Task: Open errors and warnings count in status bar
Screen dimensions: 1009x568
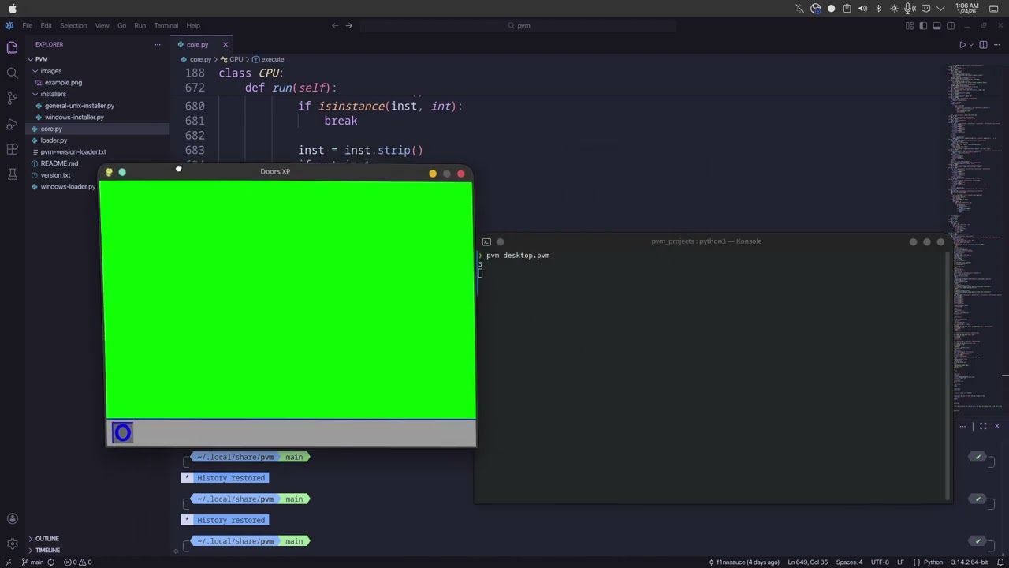Action: 78,562
